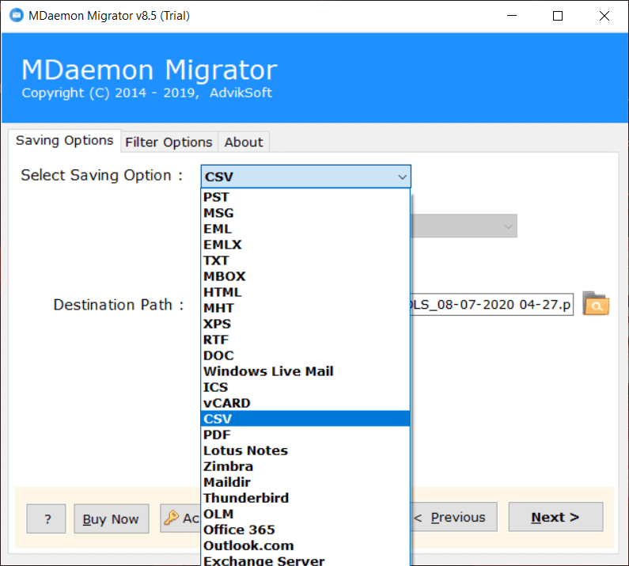The image size is (629, 566).
Task: Maximize the MDaemon Migrator window
Action: [558, 16]
